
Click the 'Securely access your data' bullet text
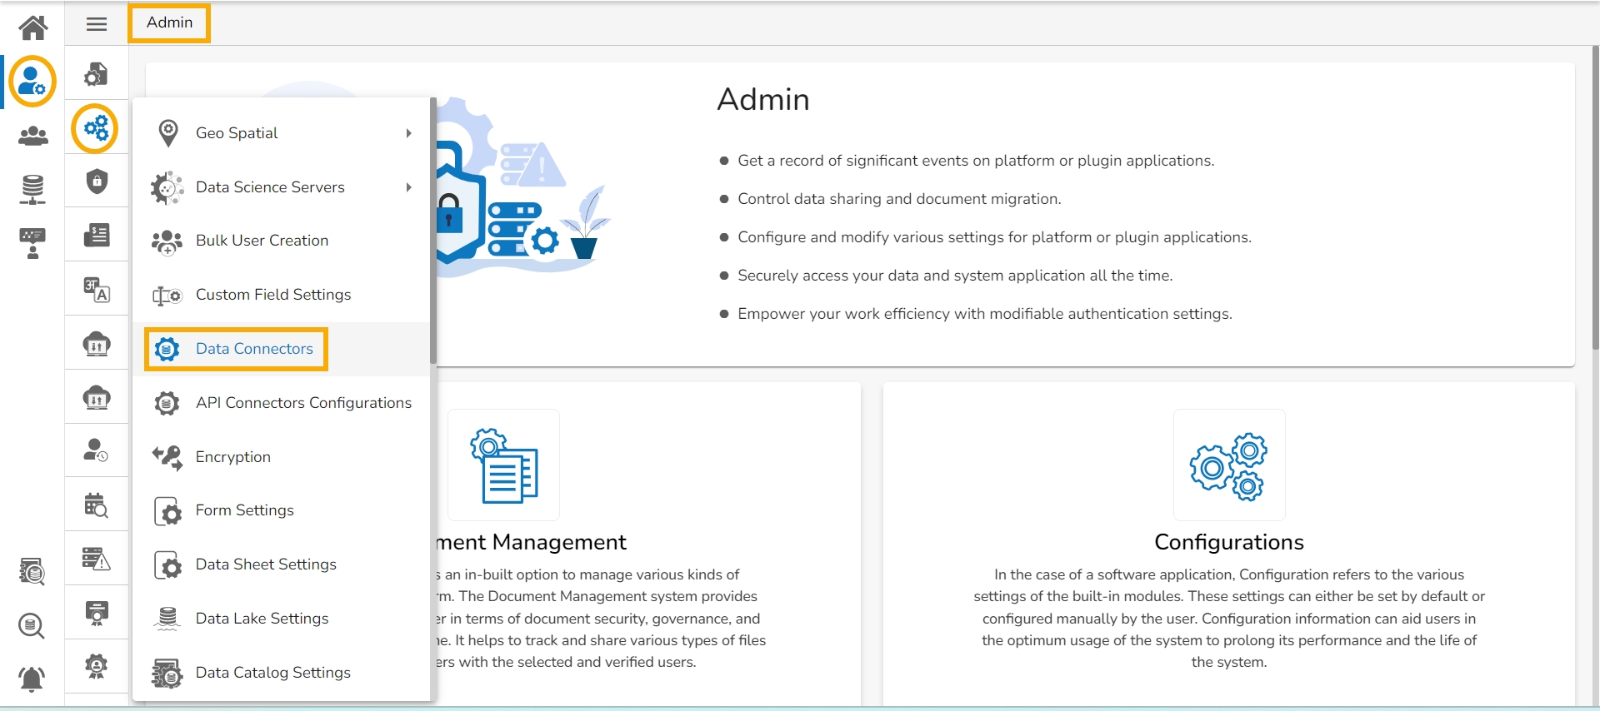(x=955, y=276)
